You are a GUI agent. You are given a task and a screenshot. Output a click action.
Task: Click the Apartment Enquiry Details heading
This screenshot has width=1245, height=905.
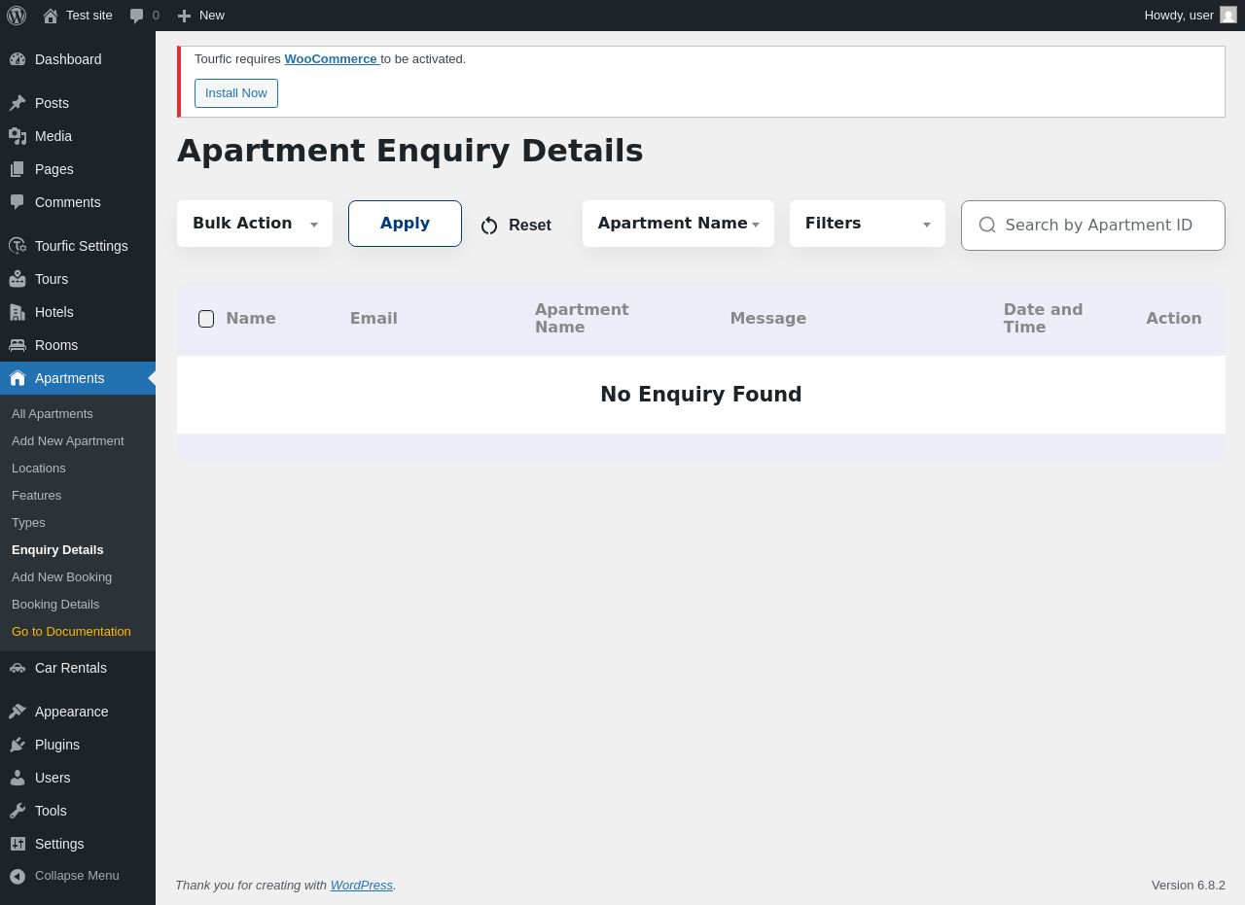coord(409,151)
